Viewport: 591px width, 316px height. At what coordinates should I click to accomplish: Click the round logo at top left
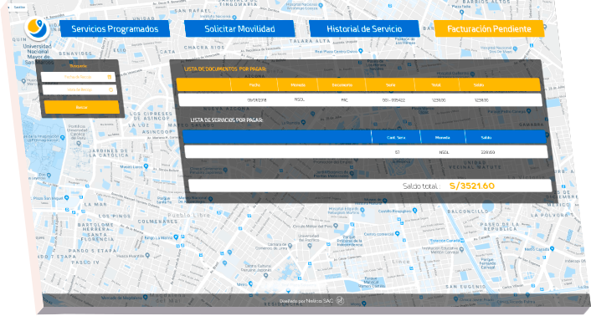pos(37,28)
